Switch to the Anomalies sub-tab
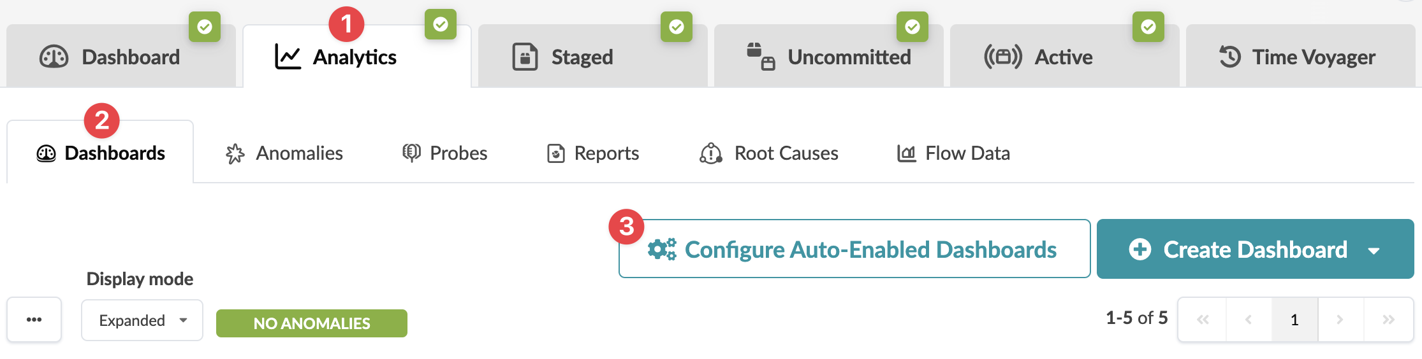The image size is (1422, 359). 284,153
